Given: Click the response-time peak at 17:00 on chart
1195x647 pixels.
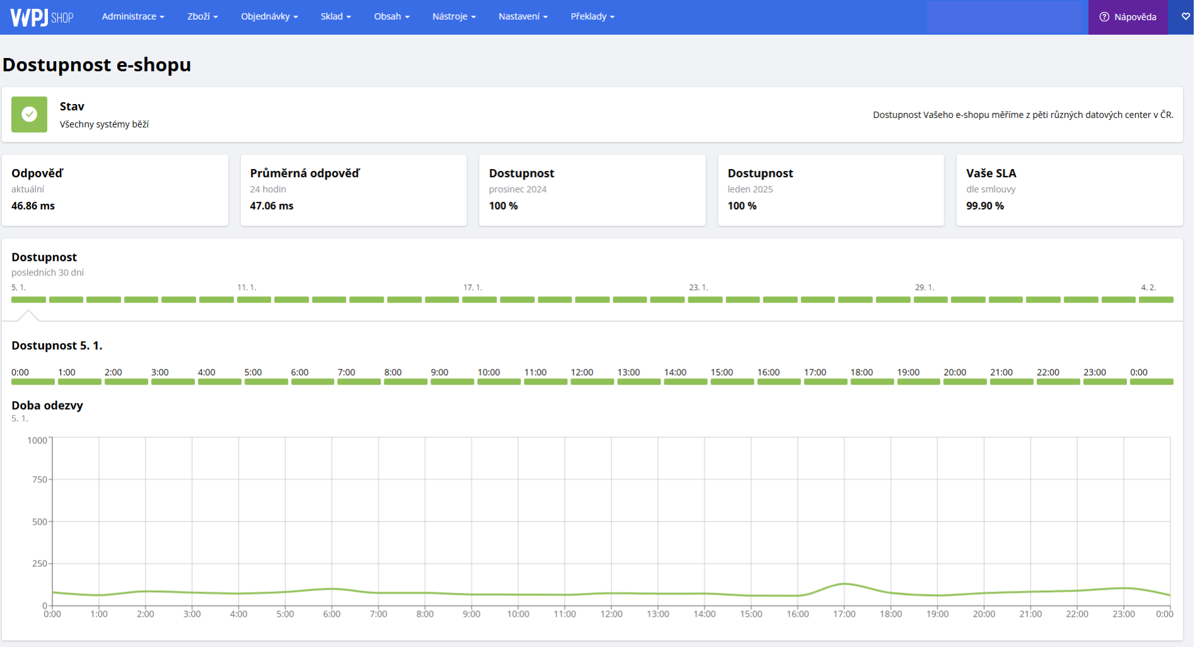Looking at the screenshot, I should coord(845,584).
